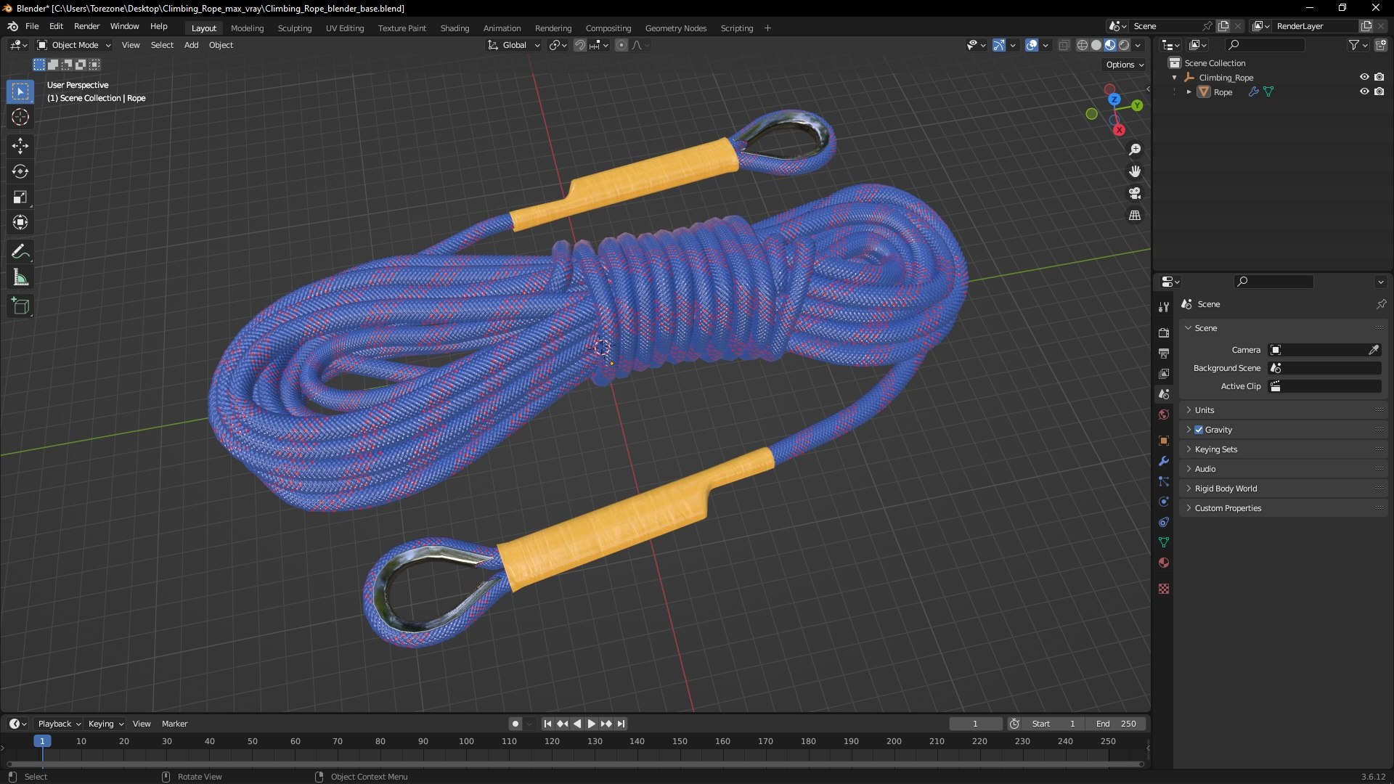Expand the Units panel

click(1284, 410)
